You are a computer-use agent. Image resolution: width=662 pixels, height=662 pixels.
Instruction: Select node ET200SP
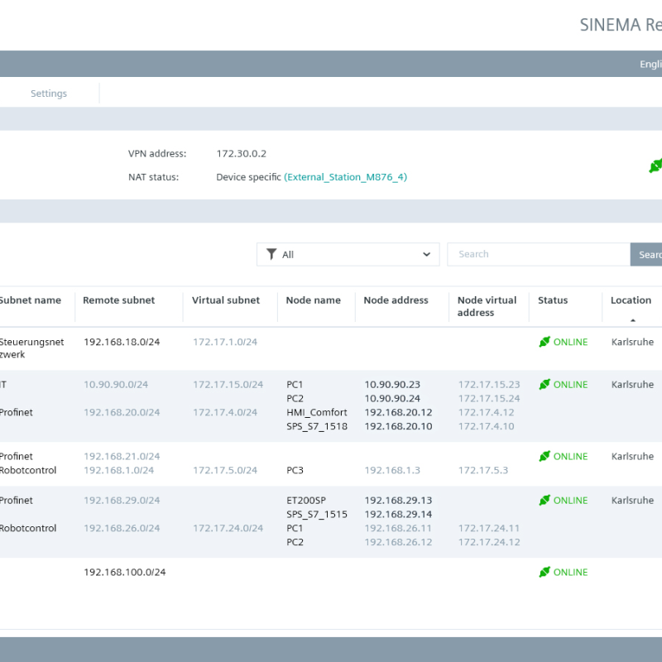click(306, 501)
